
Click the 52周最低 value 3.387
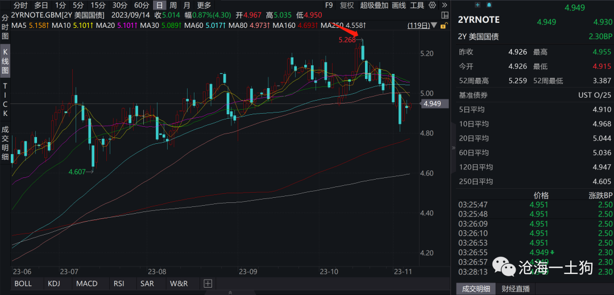[x=602, y=81]
